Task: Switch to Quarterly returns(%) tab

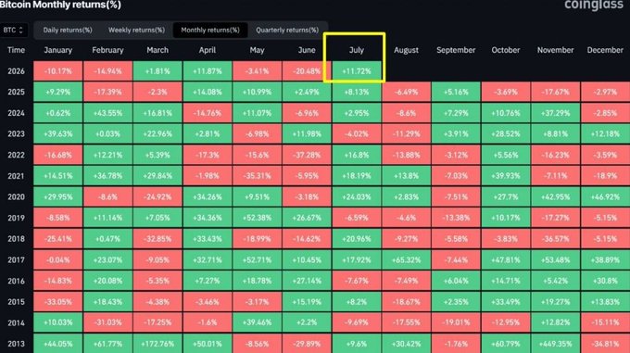Action: (287, 31)
